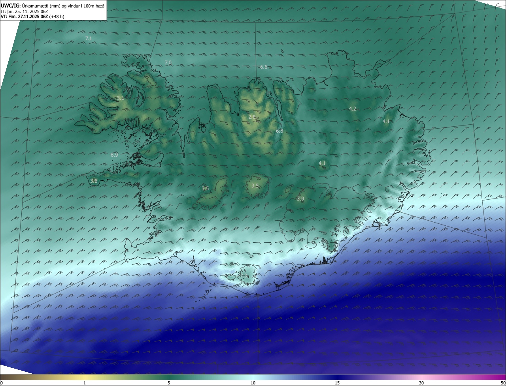
Task: Click the 2.8 value label on map
Action: pyautogui.click(x=252, y=117)
